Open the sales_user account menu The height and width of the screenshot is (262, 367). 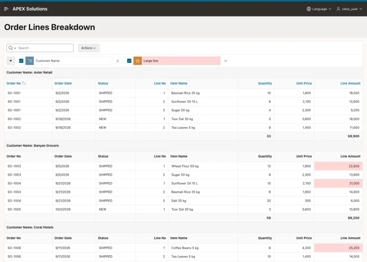349,9
